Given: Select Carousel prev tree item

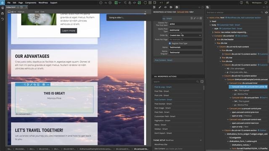Looking at the screenshot, I should point(245,109).
